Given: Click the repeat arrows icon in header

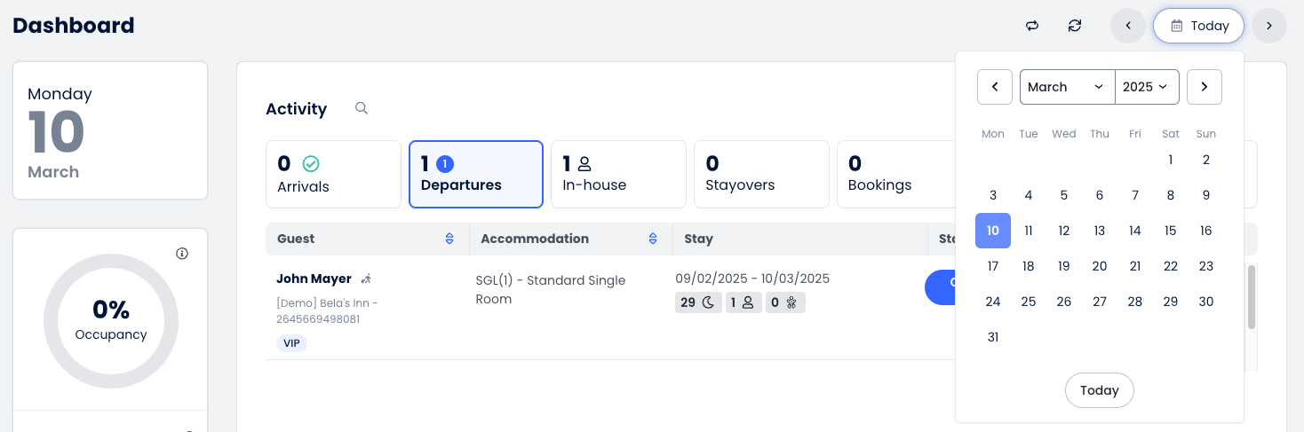Looking at the screenshot, I should tap(1032, 26).
